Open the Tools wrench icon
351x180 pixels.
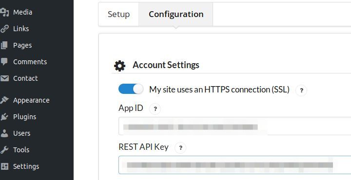tap(4, 150)
